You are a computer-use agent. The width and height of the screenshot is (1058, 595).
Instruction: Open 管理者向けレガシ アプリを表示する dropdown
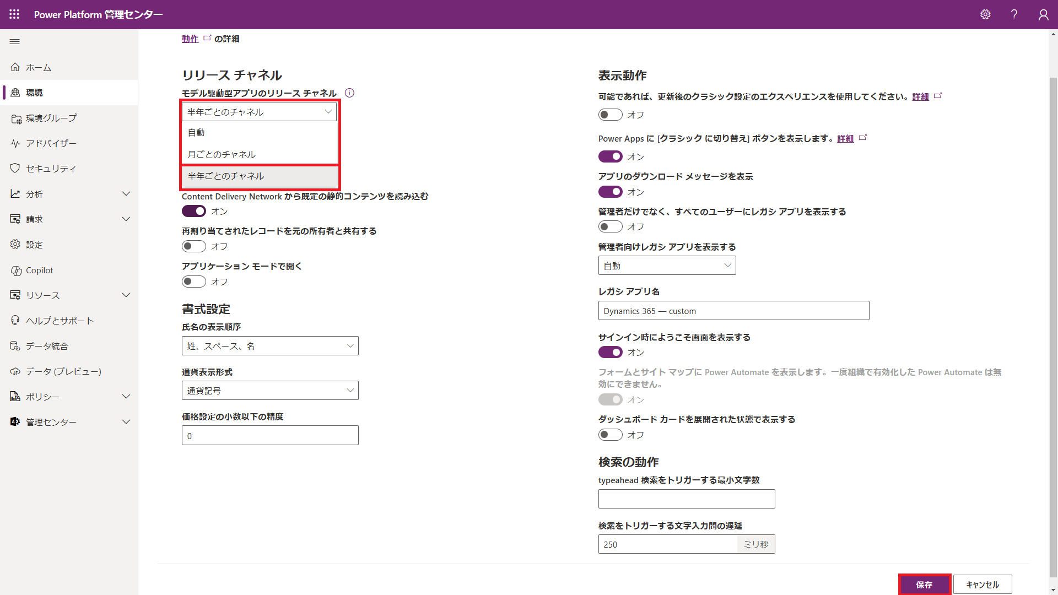[667, 266]
